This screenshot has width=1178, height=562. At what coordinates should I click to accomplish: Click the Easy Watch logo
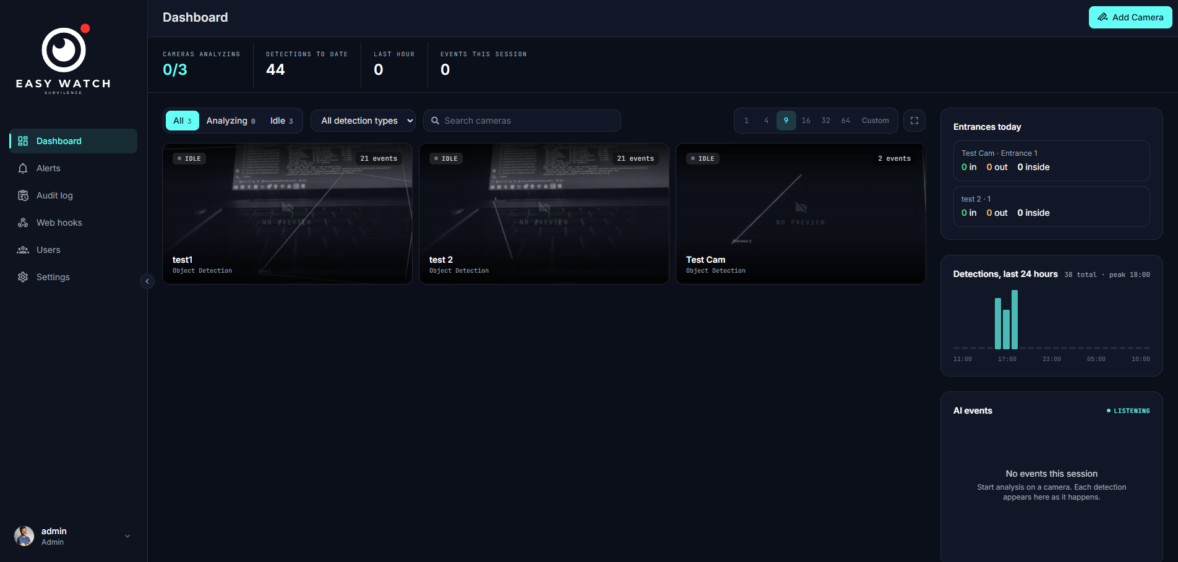[64, 59]
